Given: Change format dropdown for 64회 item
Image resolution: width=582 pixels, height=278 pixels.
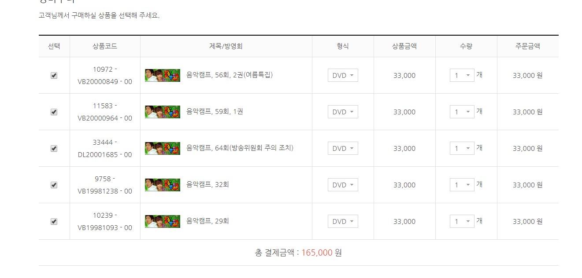Looking at the screenshot, I should 343,148.
